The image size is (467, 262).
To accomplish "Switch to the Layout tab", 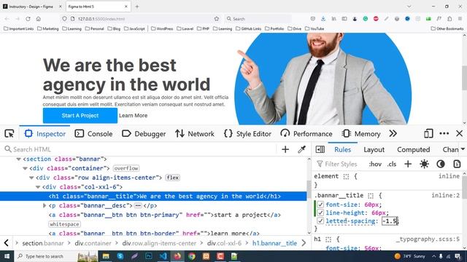I will (x=374, y=149).
